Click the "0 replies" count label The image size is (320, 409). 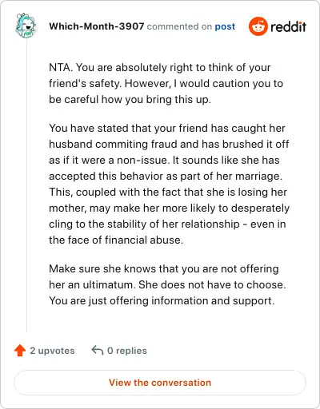pos(127,351)
